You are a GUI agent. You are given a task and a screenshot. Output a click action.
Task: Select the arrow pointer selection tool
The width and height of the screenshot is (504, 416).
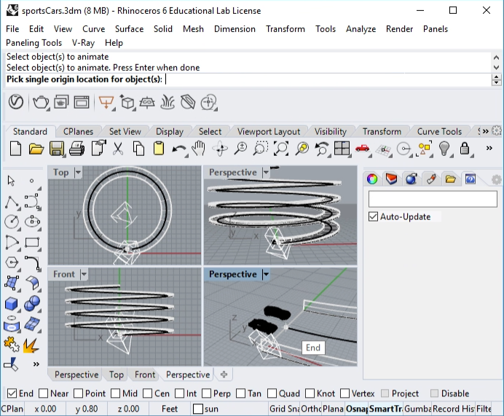[11, 181]
